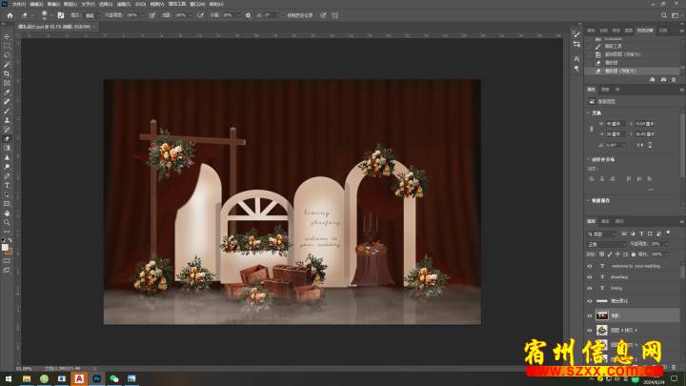Click the foreground color swatch
Image resolution: width=686 pixels, height=386 pixels.
click(x=5, y=246)
